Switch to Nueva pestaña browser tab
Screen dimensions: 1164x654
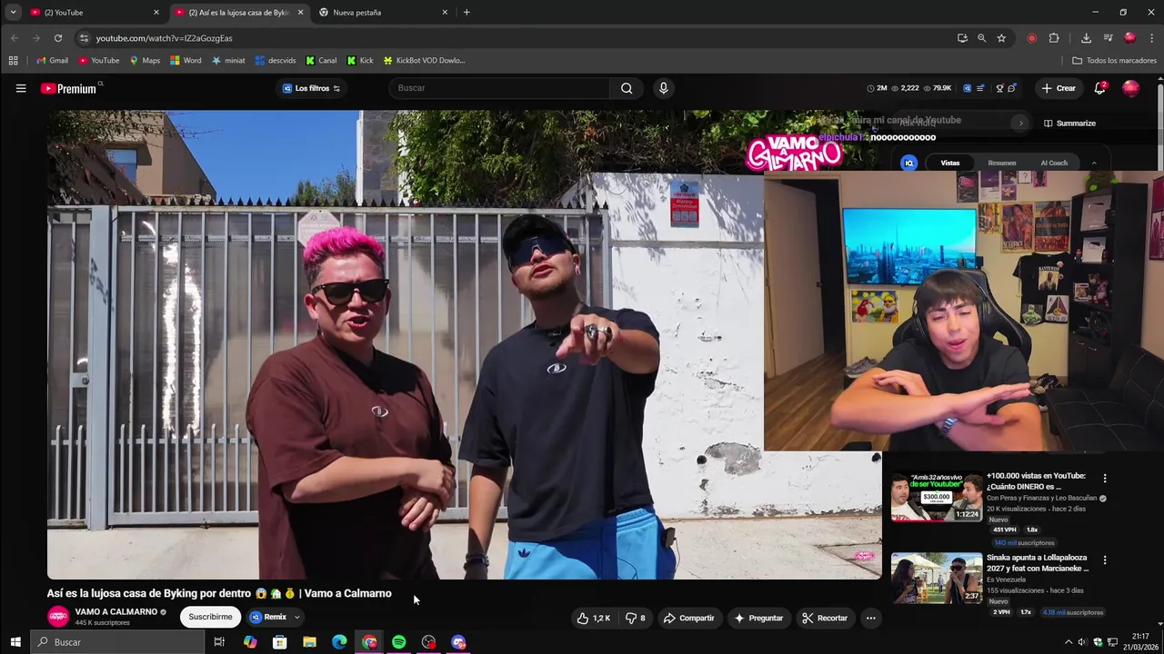point(383,12)
